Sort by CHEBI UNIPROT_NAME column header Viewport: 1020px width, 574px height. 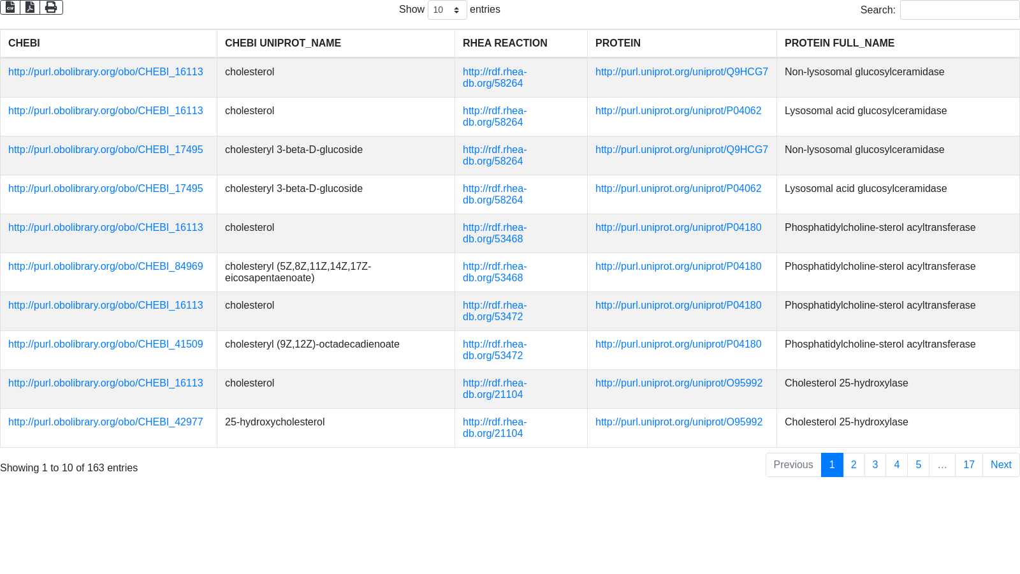283,43
